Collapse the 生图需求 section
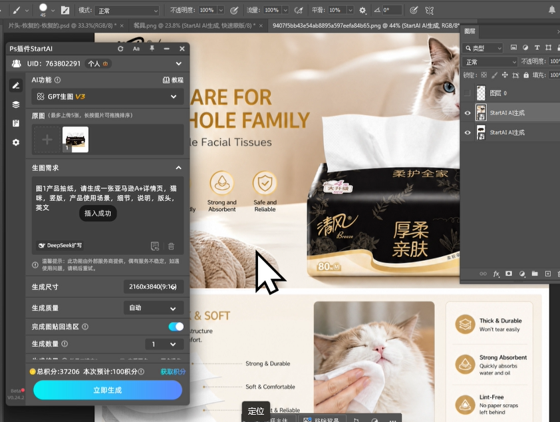This screenshot has width=560, height=422. pyautogui.click(x=178, y=168)
